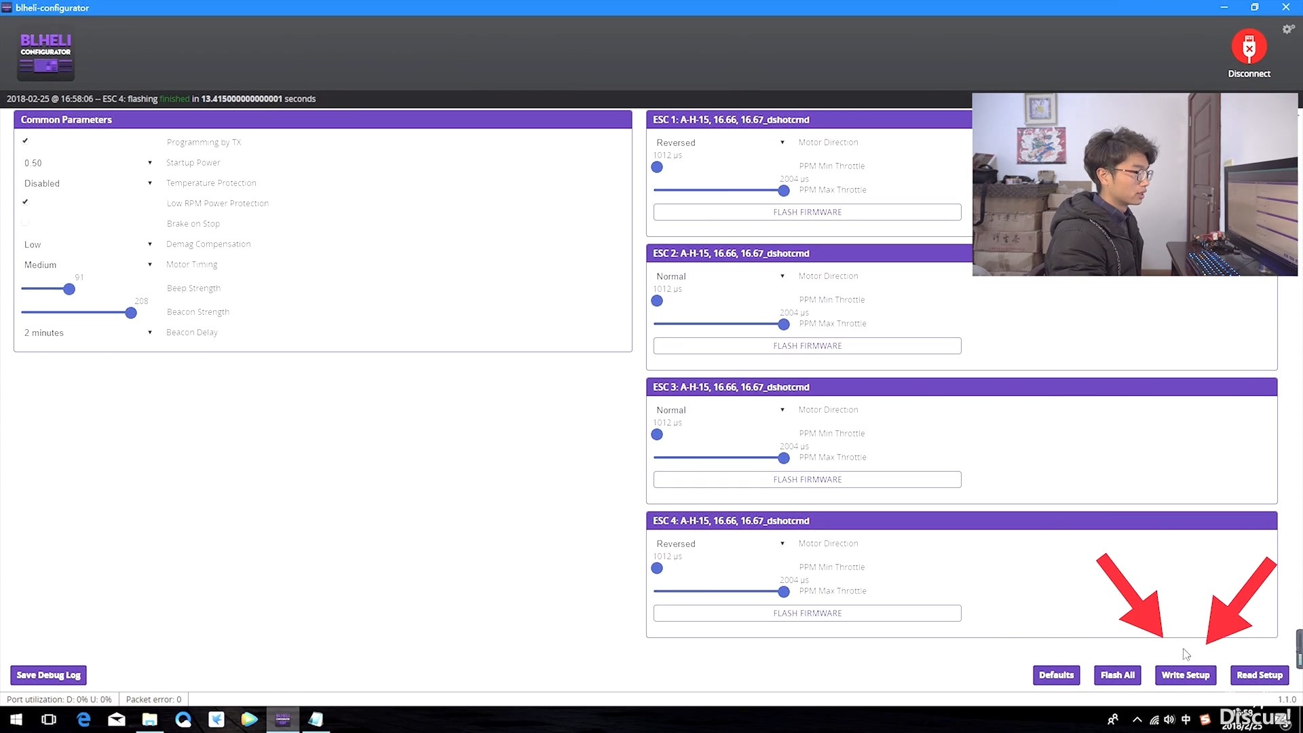
Task: Open ESC 1 Motor Direction dropdown
Action: [x=720, y=143]
